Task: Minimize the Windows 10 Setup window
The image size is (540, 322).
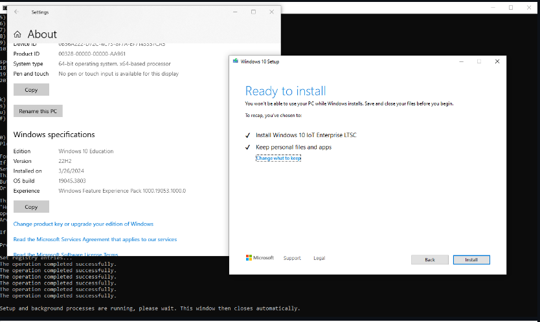Action: pos(461,61)
